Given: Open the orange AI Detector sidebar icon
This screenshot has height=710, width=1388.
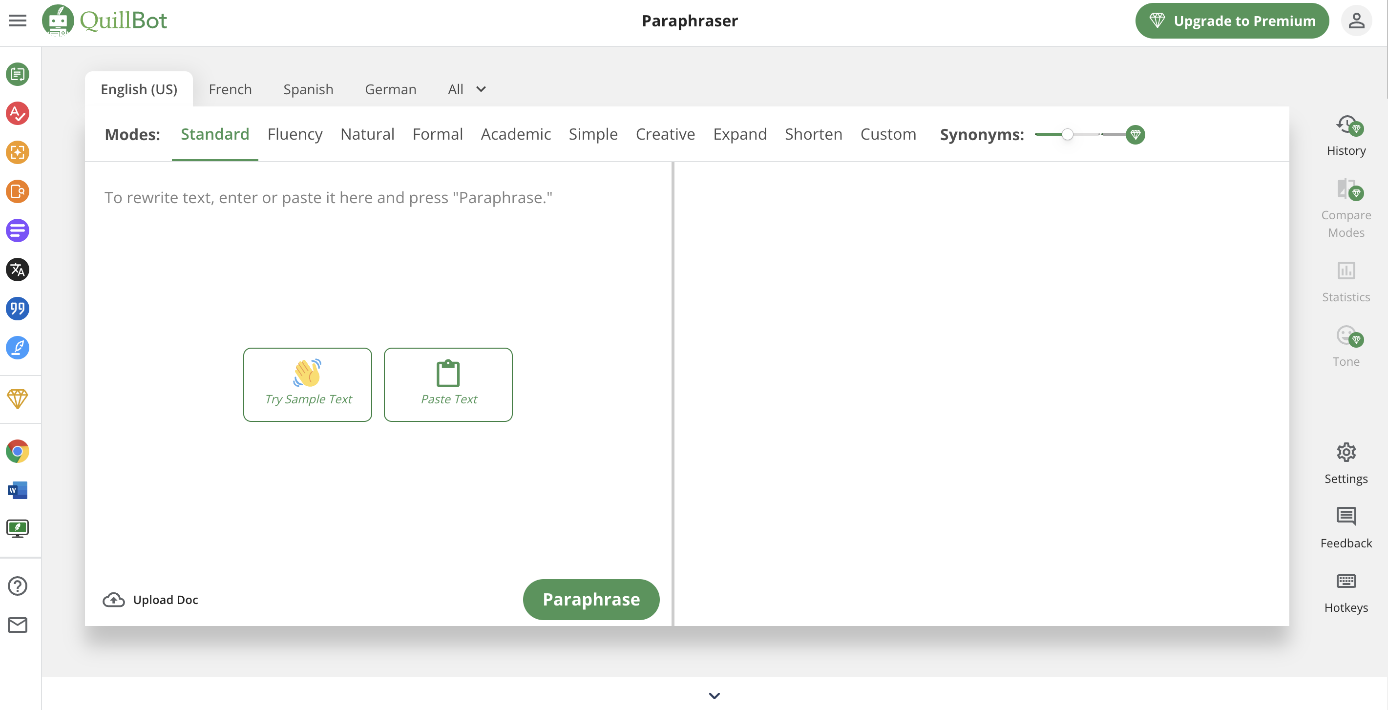Looking at the screenshot, I should pos(18,152).
